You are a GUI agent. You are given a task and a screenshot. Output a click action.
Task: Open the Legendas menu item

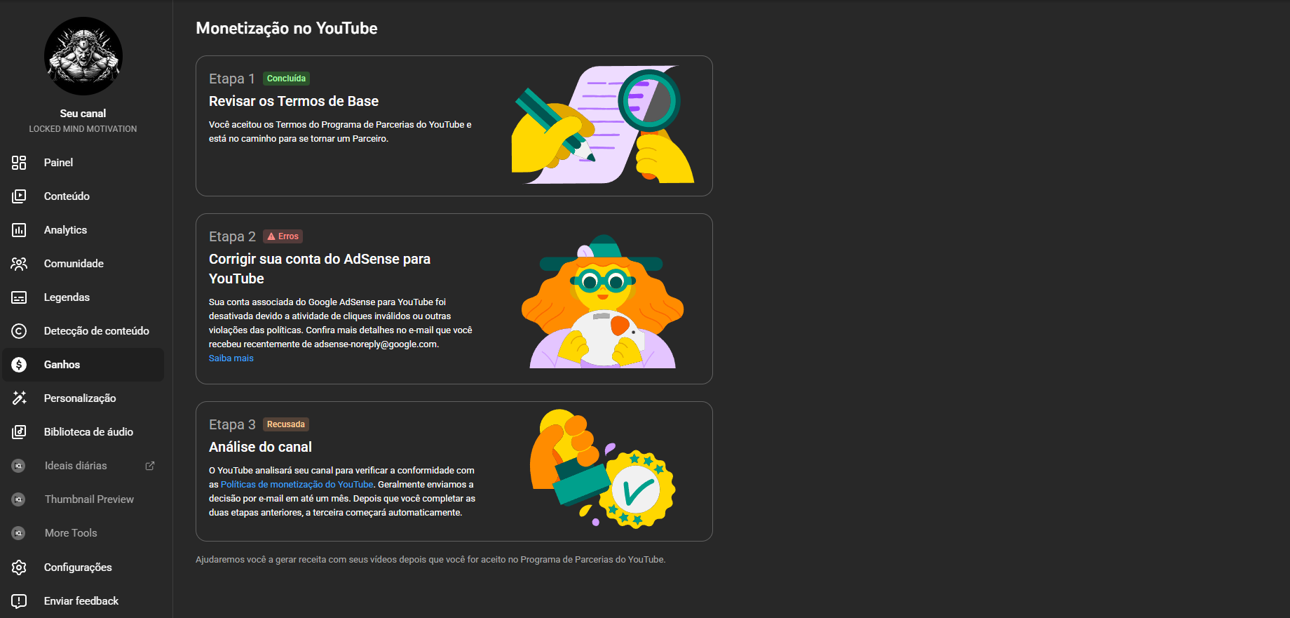tap(83, 297)
